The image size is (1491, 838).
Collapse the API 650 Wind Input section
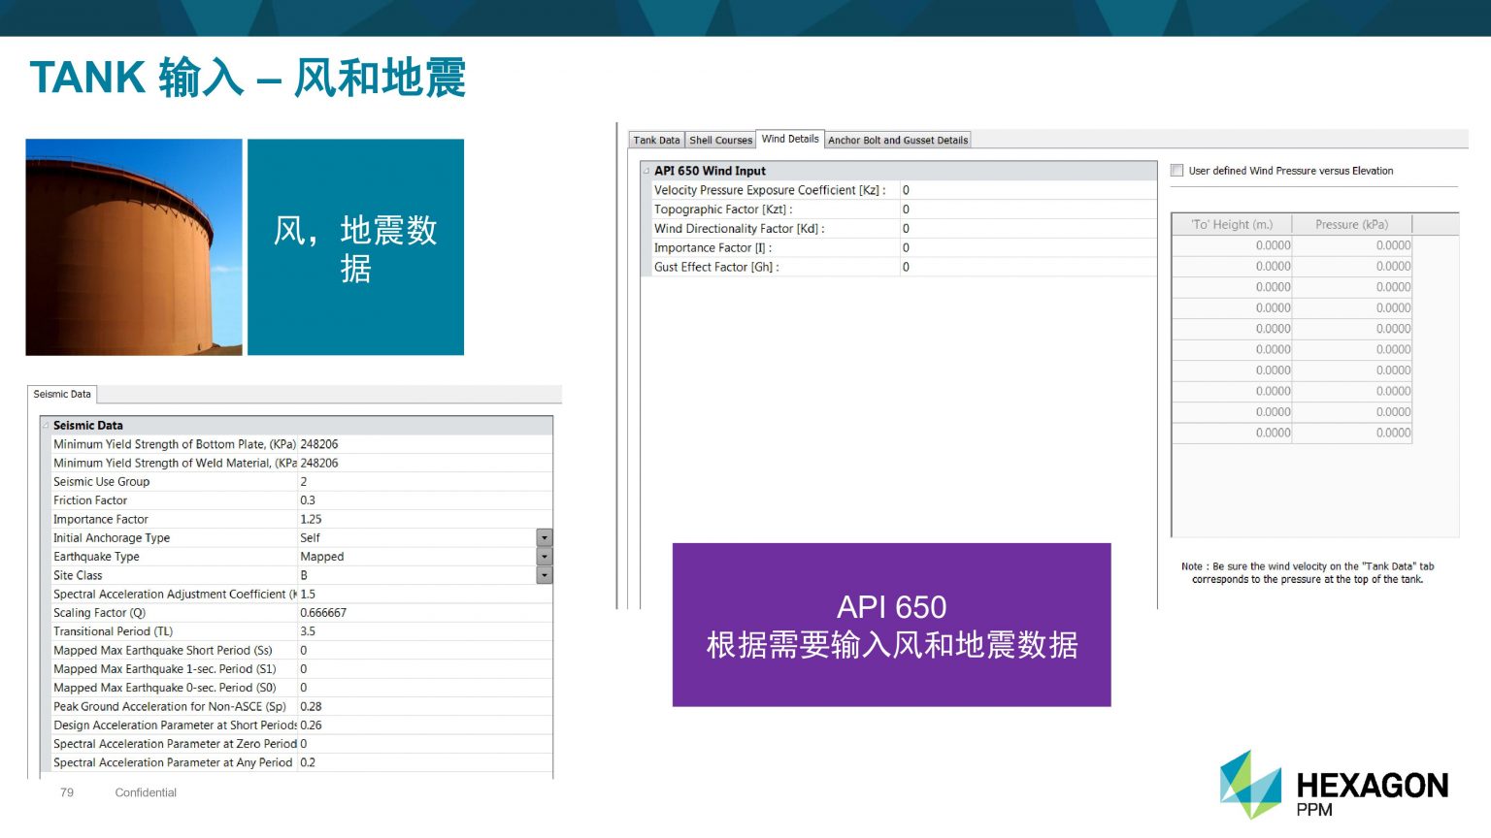coord(646,171)
